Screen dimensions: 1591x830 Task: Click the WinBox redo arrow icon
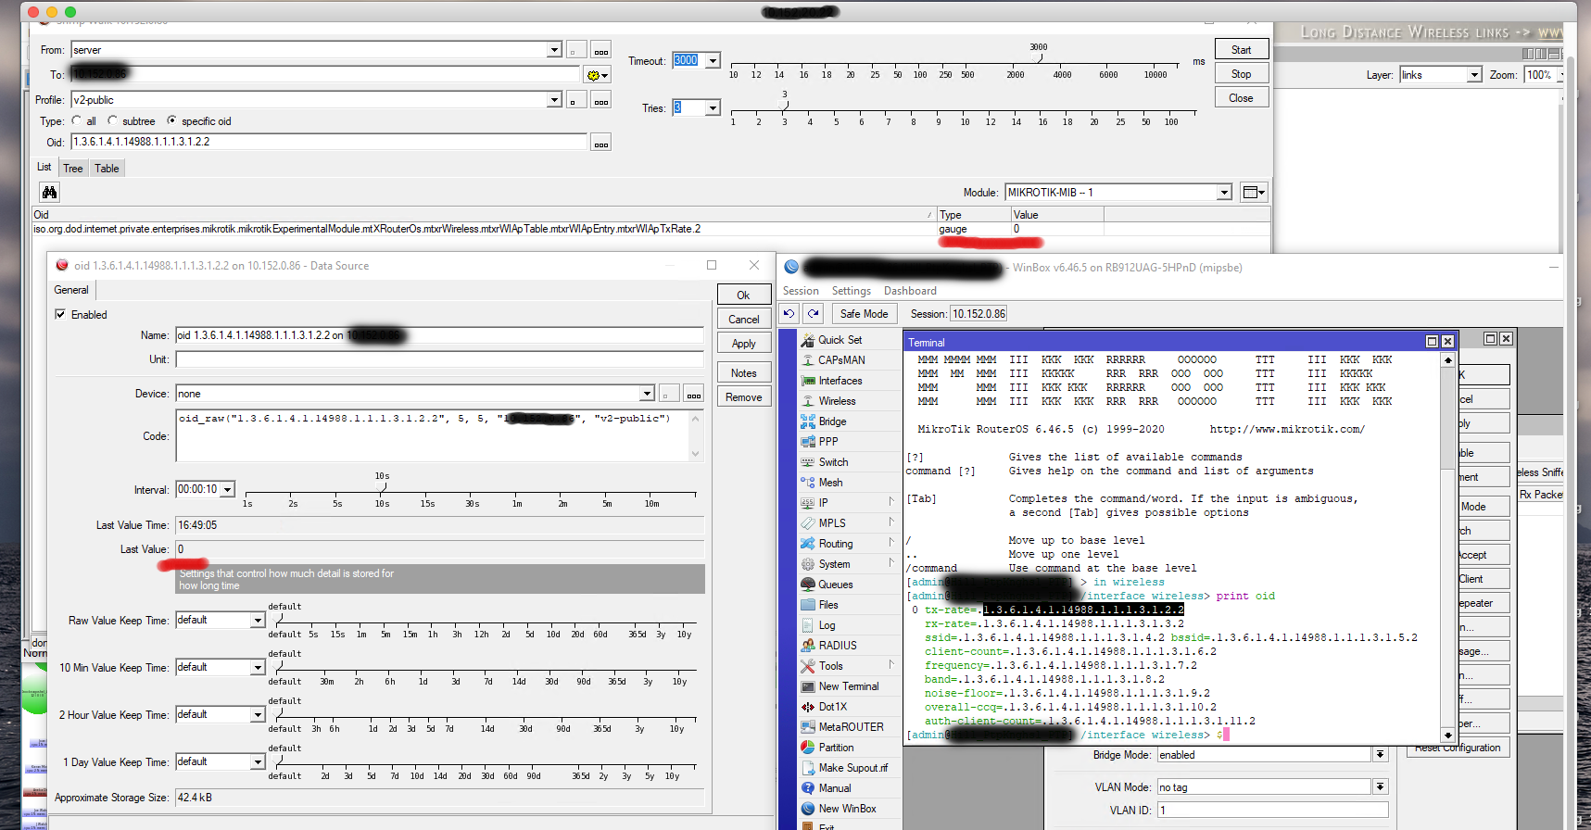click(x=813, y=314)
